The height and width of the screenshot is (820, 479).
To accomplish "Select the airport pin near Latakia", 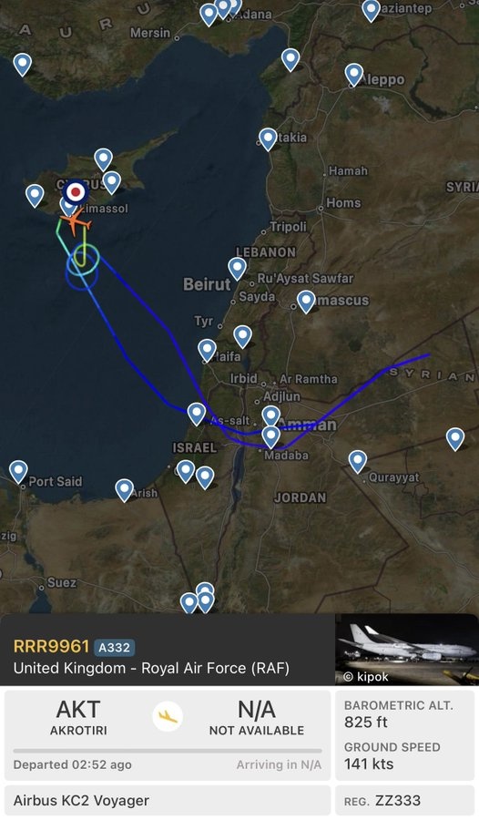I will (x=268, y=139).
